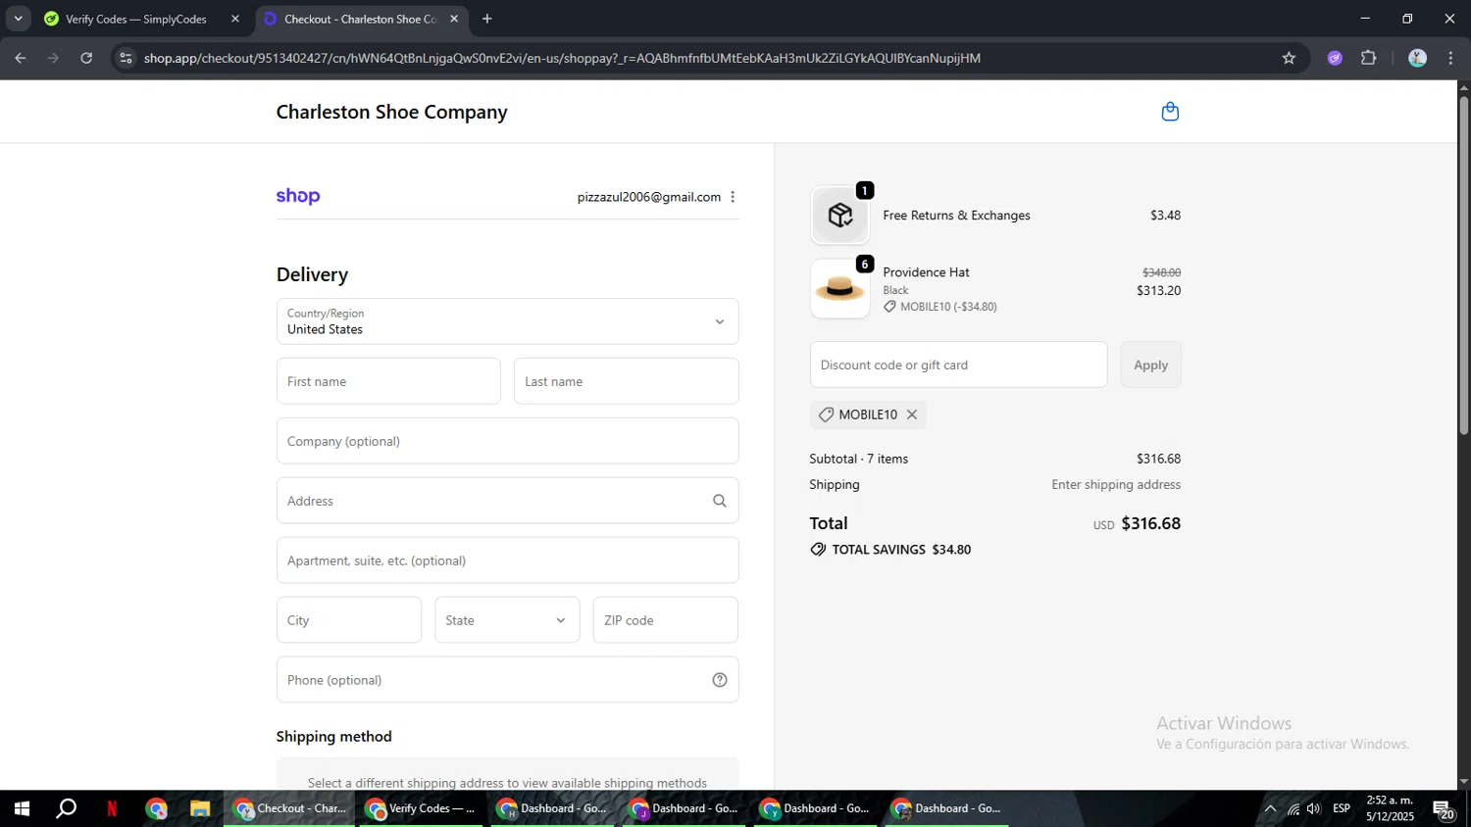1471x827 pixels.
Task: Open the shopping bag cart icon
Action: pos(1170,112)
